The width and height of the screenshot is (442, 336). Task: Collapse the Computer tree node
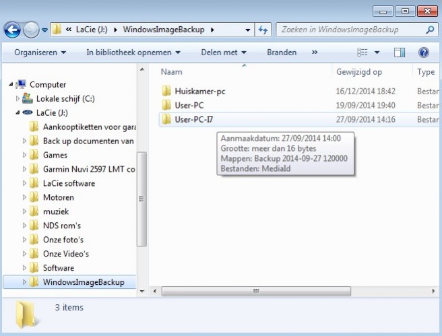[x=11, y=84]
